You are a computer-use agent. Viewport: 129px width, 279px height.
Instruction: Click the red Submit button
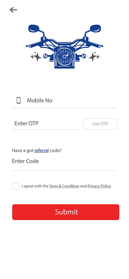click(x=66, y=212)
